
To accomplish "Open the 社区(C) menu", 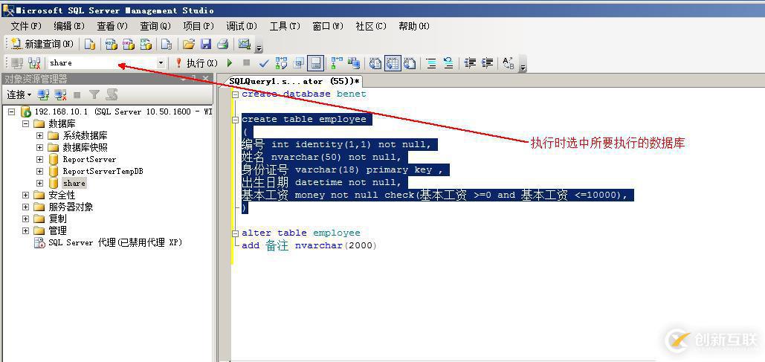I will 371,26.
